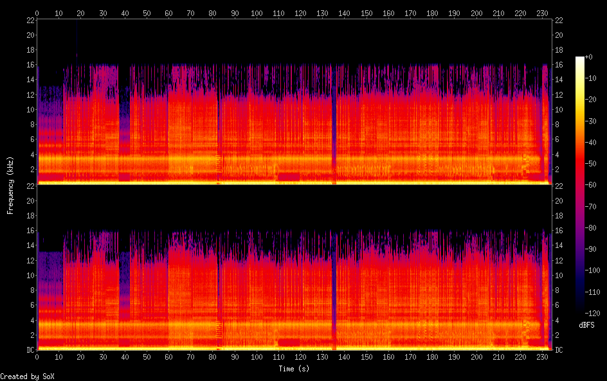
Task: Click the white top end of the color scale bar
Action: pos(580,59)
